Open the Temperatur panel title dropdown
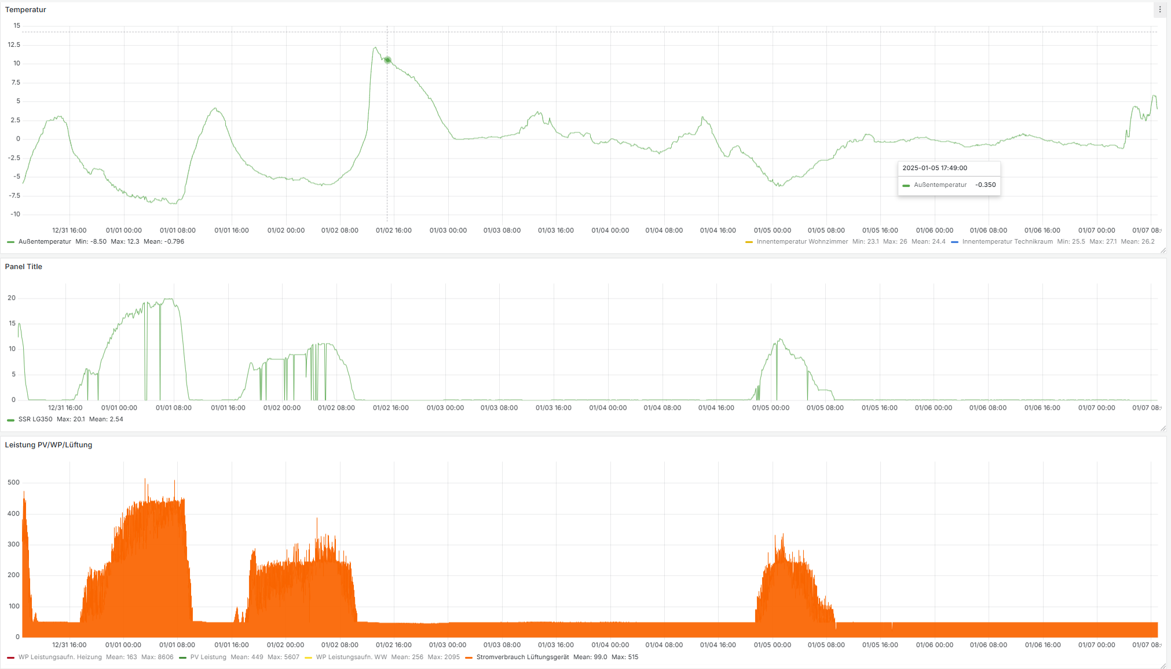 point(25,10)
